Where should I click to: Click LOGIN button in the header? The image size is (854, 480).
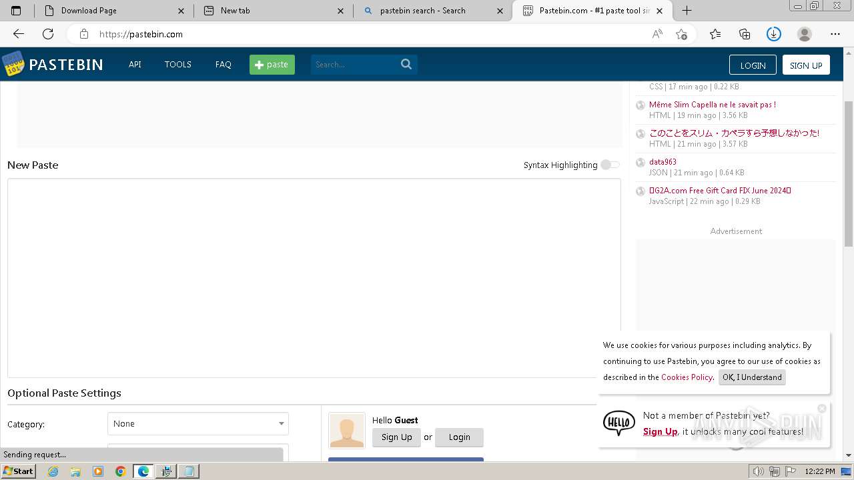753,65
